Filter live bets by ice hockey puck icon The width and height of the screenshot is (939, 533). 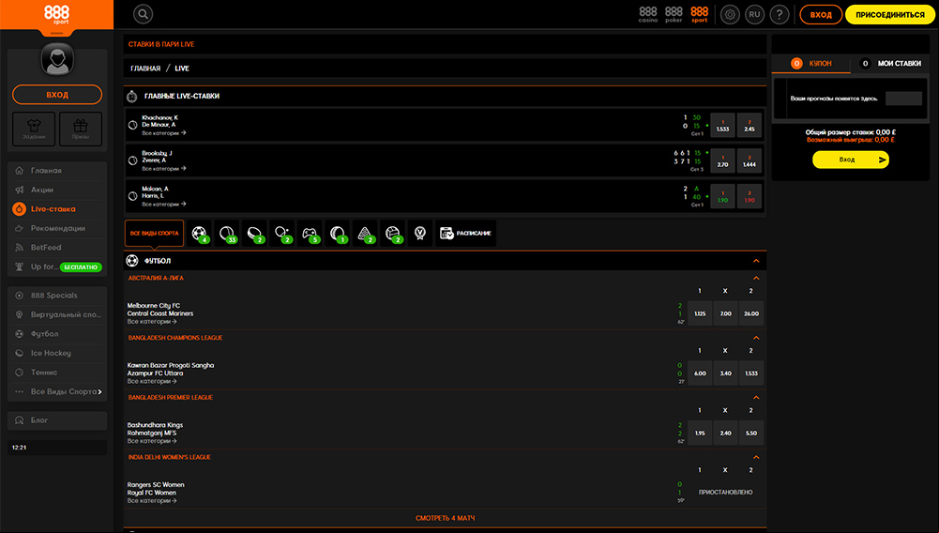(x=254, y=233)
